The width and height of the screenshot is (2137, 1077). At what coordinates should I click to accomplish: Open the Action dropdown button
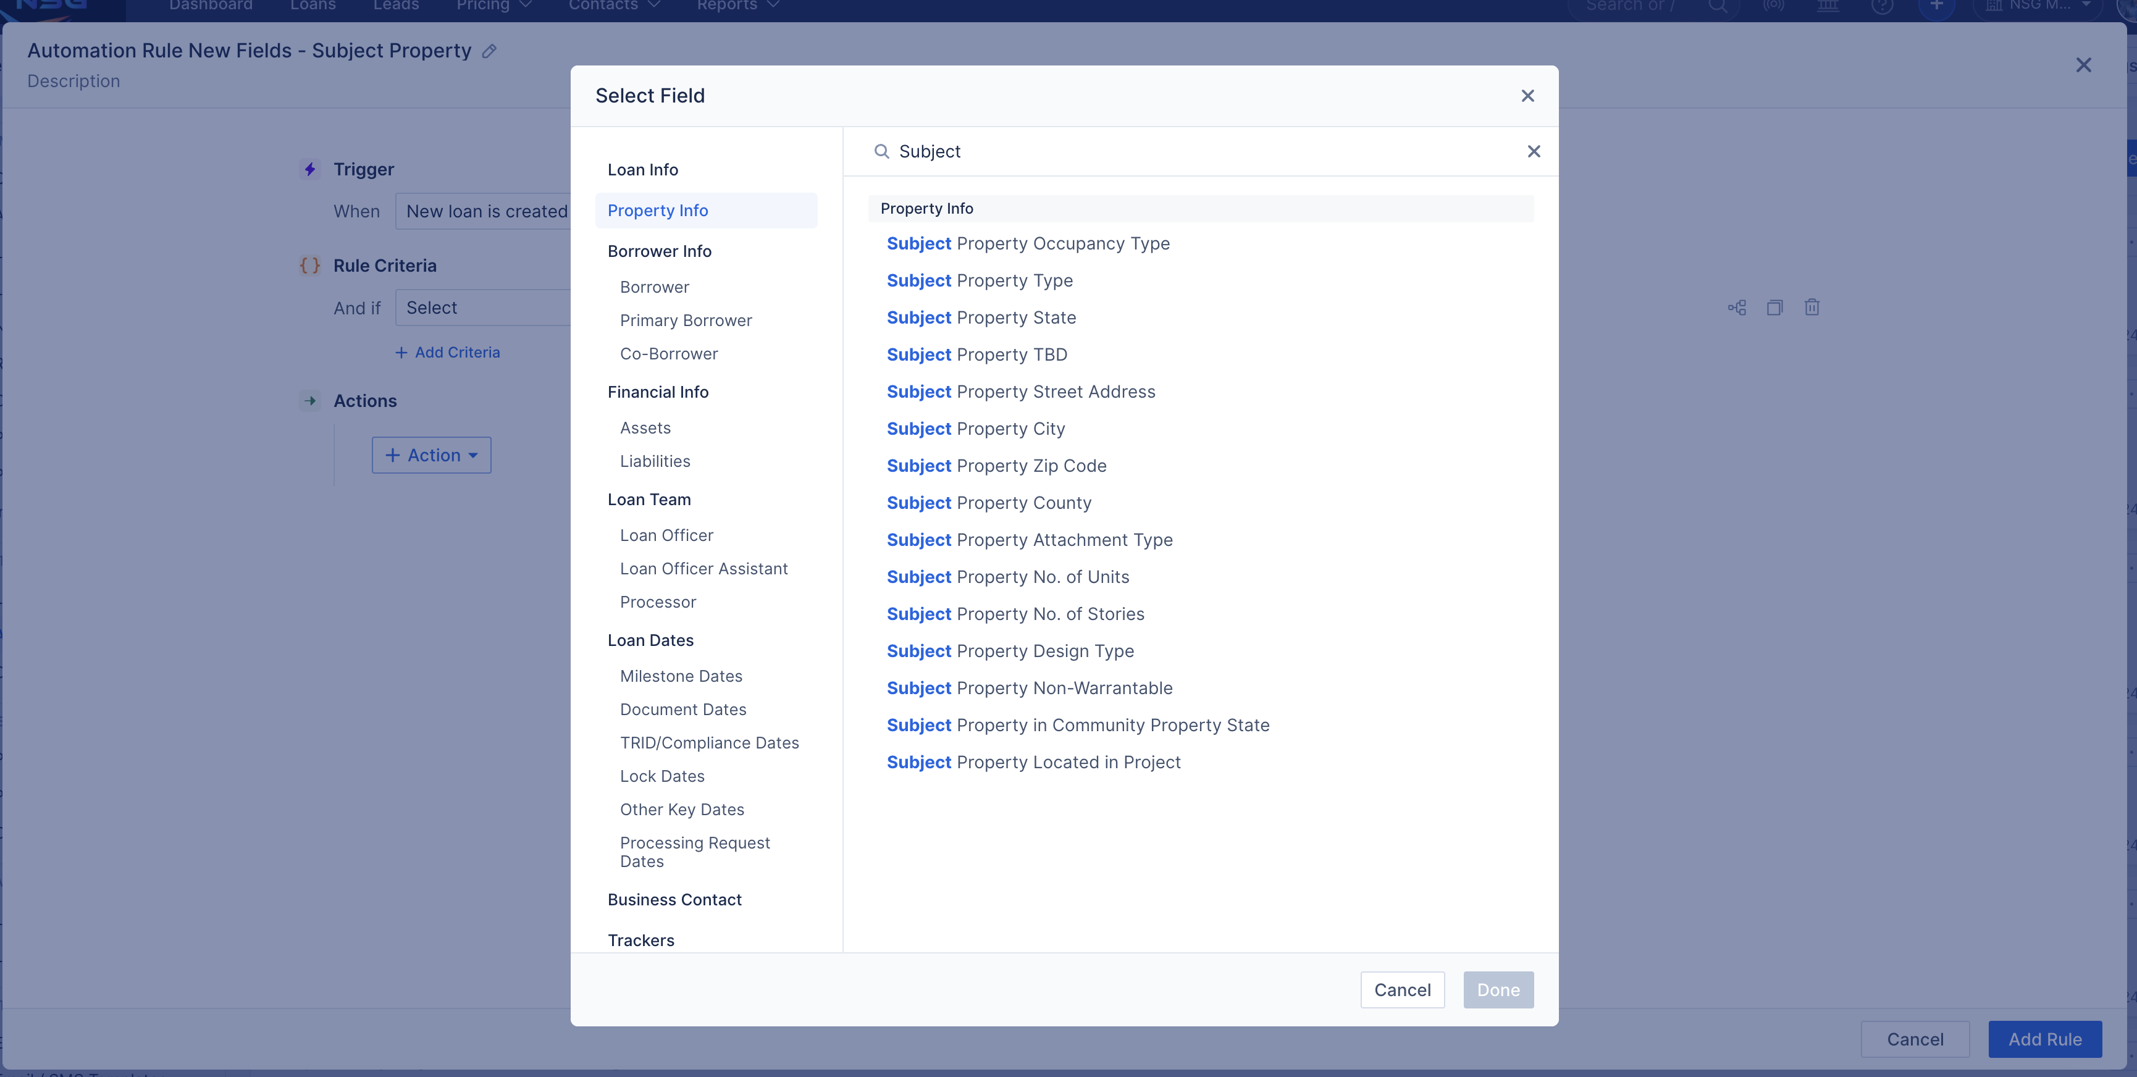pos(431,456)
